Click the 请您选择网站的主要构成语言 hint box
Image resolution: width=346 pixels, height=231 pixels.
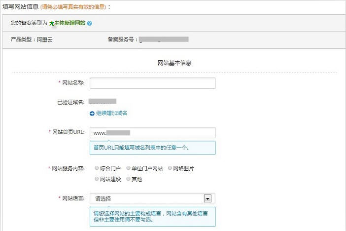coord(153,217)
